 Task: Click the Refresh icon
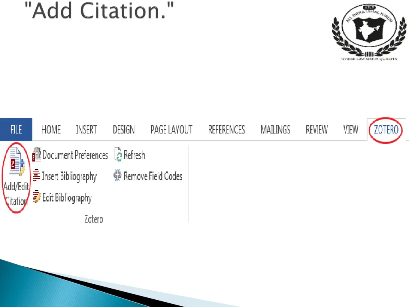coord(118,154)
